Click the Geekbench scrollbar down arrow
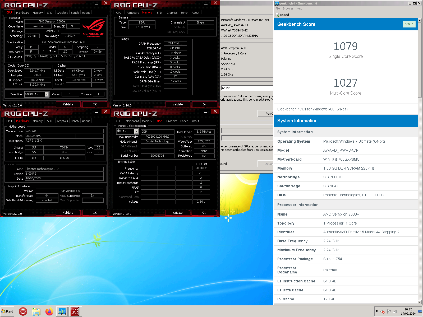Viewport: 423px width, 317px height. (420, 302)
